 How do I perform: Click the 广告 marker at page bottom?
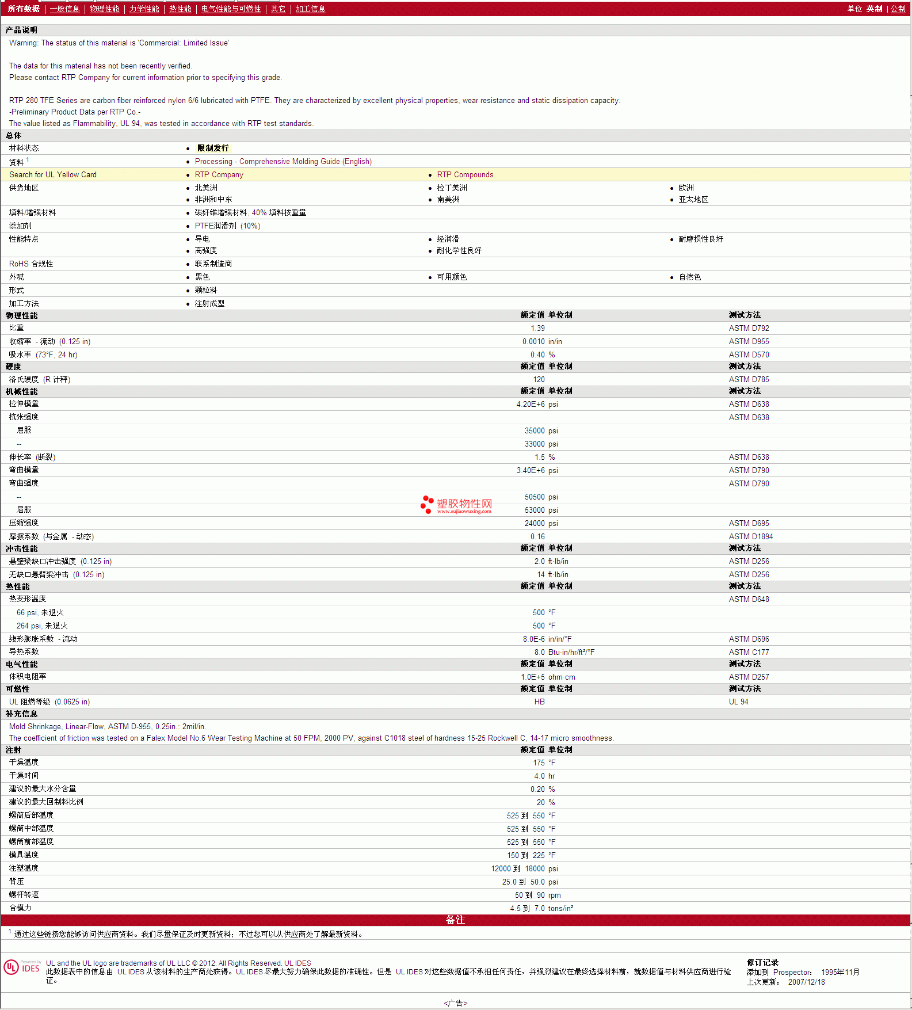[x=455, y=1003]
